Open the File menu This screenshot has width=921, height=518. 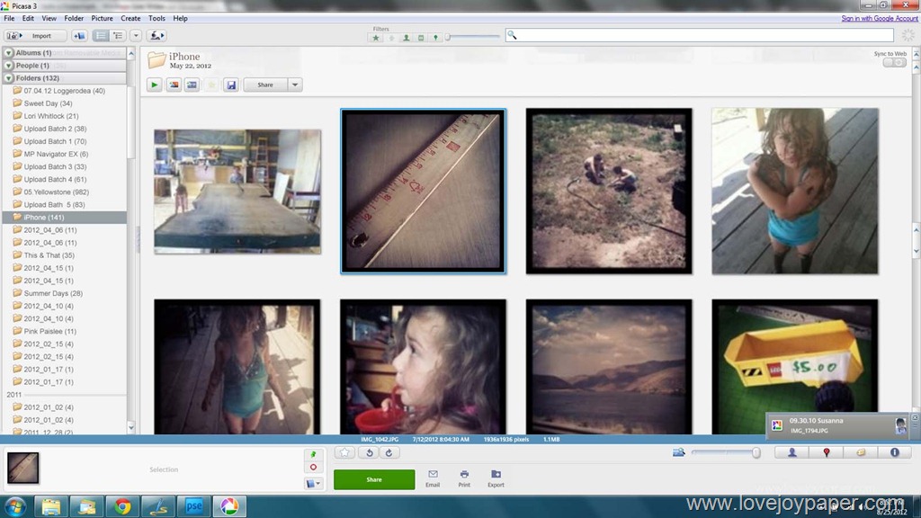[9, 18]
